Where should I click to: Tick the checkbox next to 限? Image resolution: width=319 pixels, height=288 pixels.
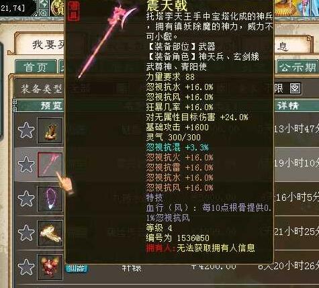pos(295,89)
